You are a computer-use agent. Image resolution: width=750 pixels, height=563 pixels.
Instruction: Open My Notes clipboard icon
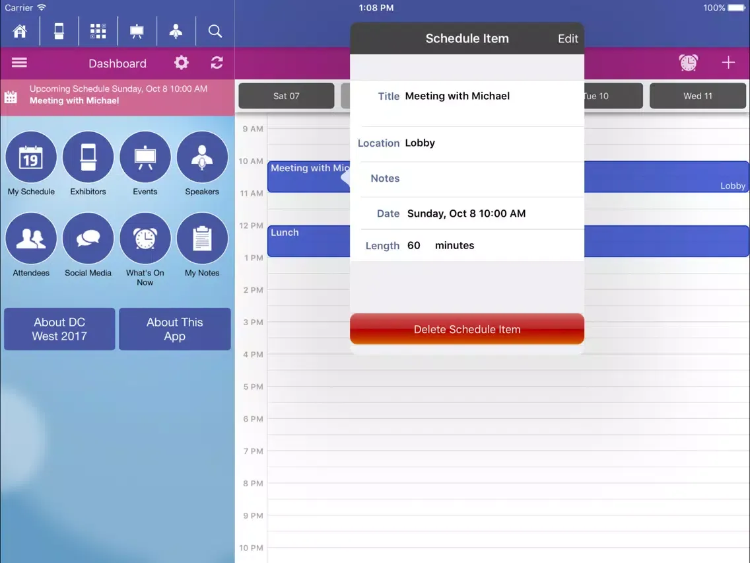[x=202, y=239]
